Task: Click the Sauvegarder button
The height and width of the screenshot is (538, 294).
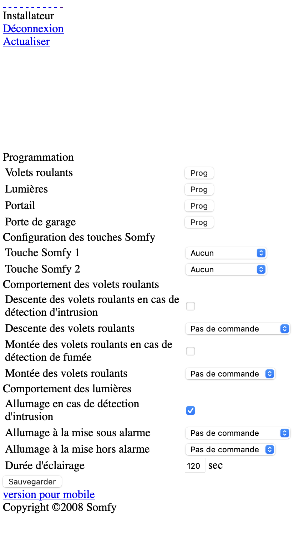Action: click(x=32, y=482)
